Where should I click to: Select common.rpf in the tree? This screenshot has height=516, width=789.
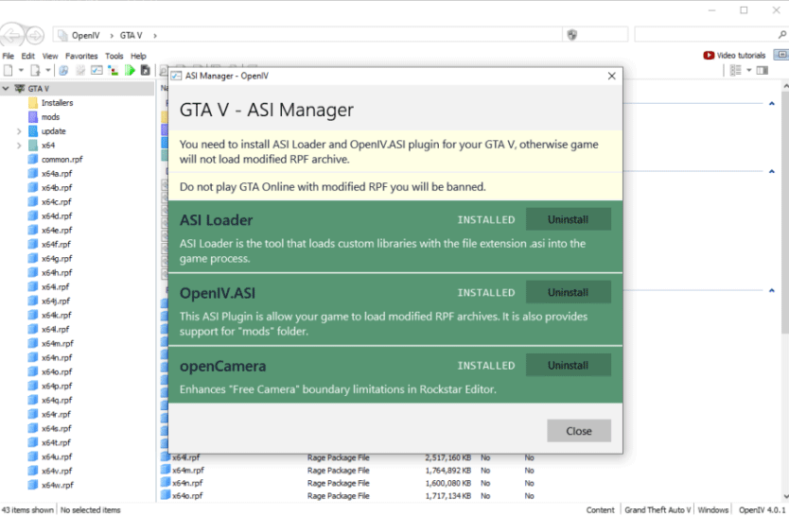(61, 160)
